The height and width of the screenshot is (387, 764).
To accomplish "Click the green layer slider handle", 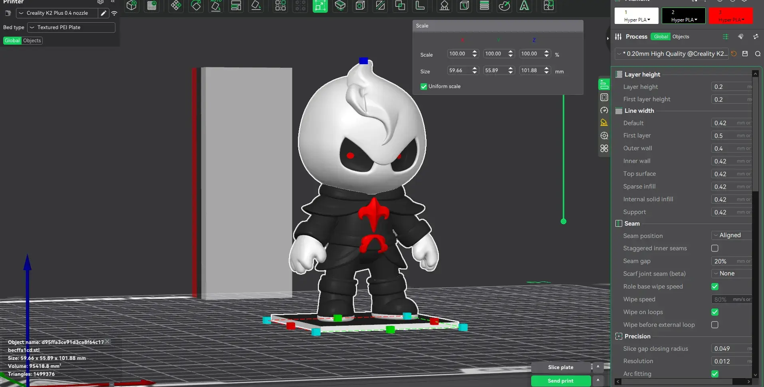I will click(564, 221).
